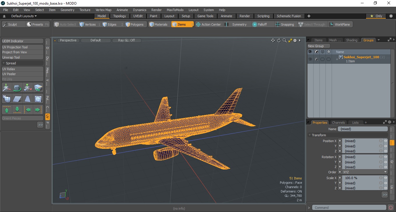The height and width of the screenshot is (212, 396).
Task: Click the Presets button
Action: pos(38,24)
